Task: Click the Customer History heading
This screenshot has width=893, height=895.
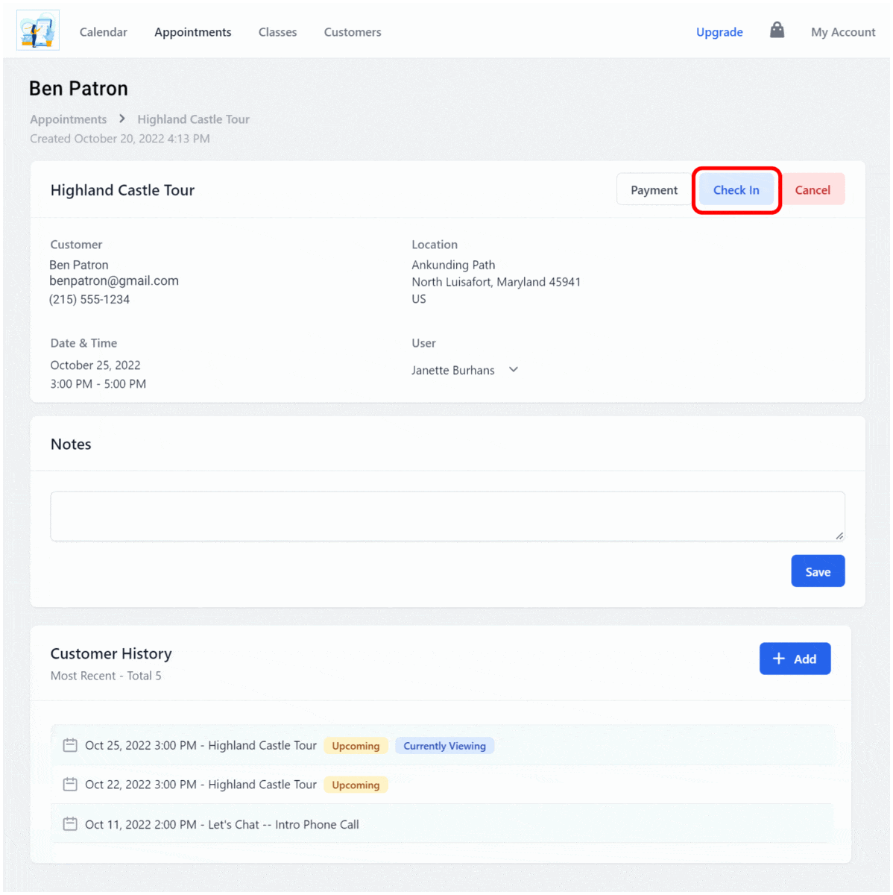Action: point(111,653)
